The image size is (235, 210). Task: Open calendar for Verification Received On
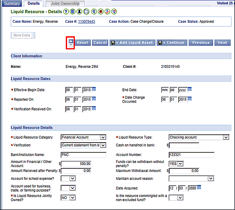coord(94,109)
